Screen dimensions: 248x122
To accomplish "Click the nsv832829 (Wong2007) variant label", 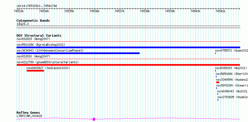I will tap(33, 39).
